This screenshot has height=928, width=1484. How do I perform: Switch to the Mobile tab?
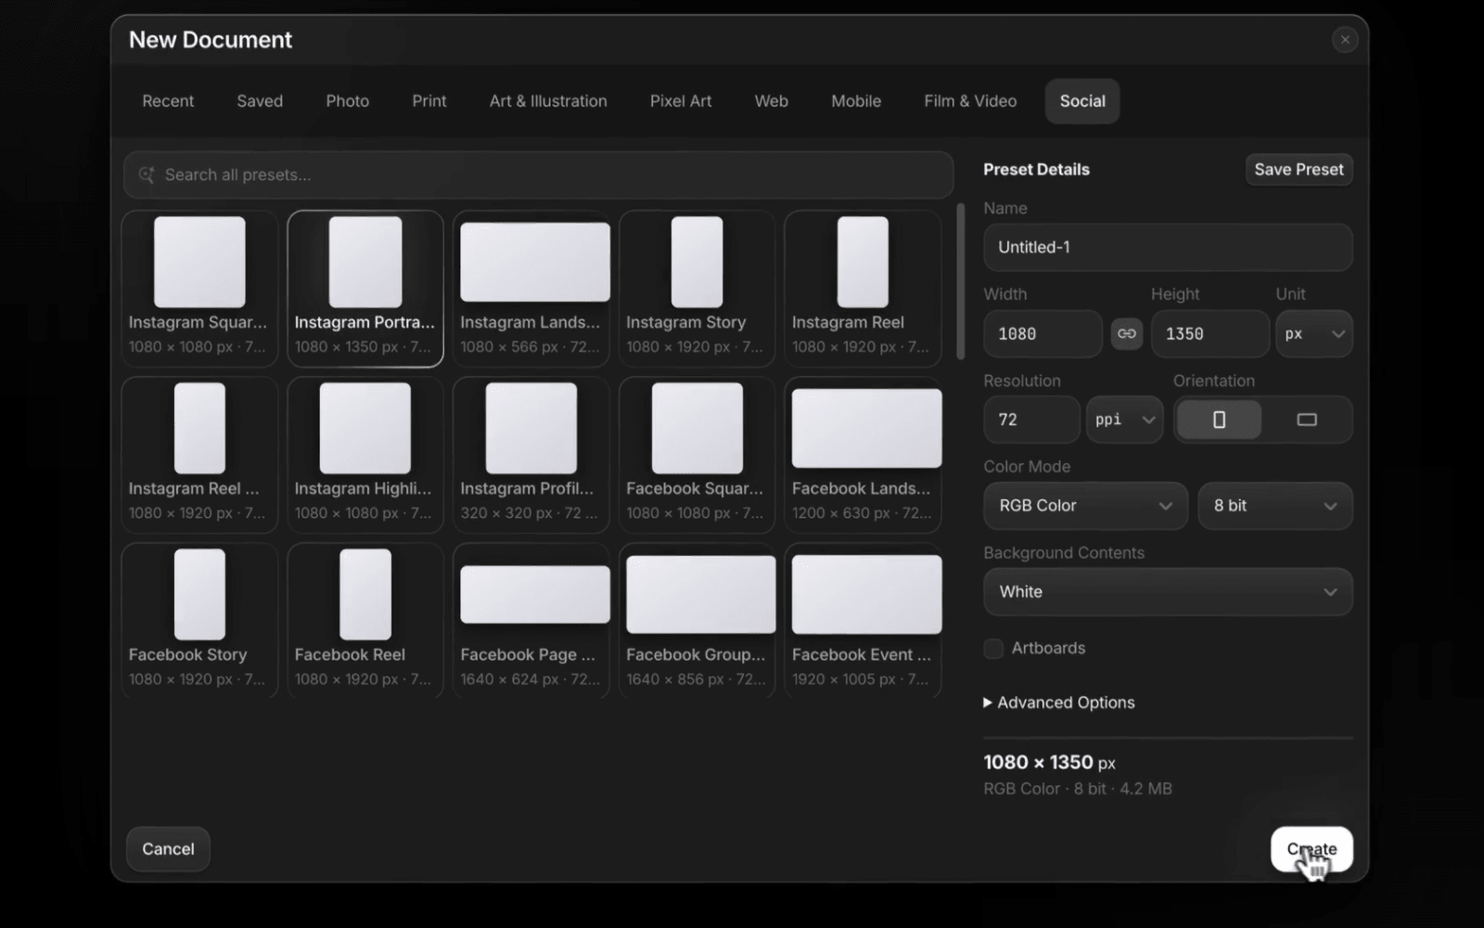click(856, 101)
